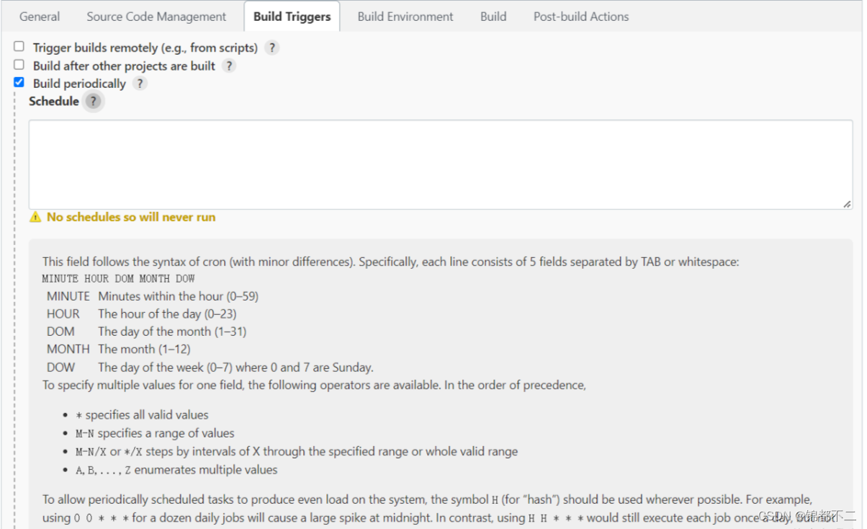
Task: Check Build after other projects are built
Action: [19, 64]
